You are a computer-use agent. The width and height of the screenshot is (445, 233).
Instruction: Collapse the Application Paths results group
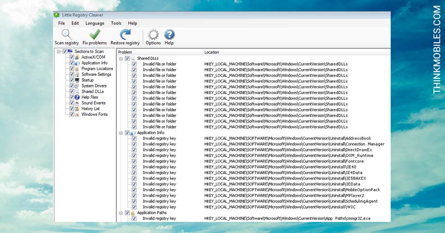click(121, 213)
